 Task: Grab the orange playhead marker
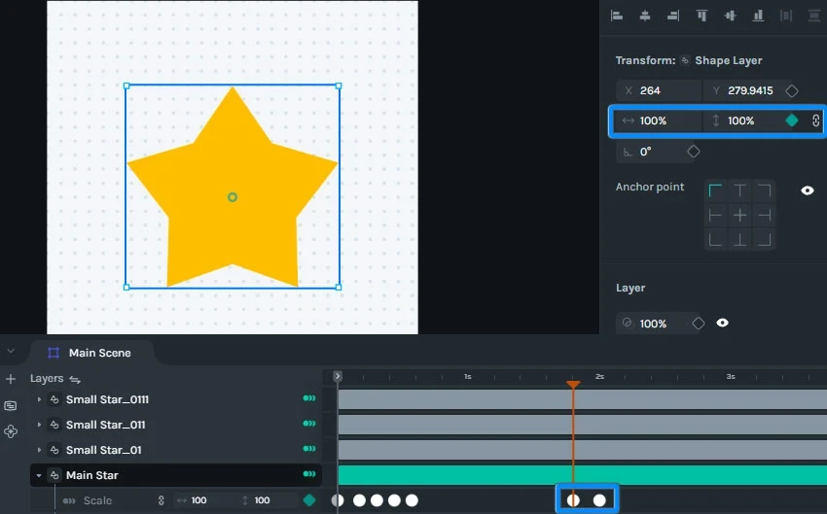[573, 385]
